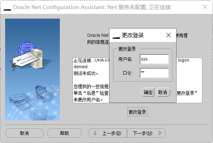
Task: Proceed with 下一步(N)
Action: coord(147,133)
